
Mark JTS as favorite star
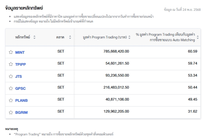(x=11, y=76)
